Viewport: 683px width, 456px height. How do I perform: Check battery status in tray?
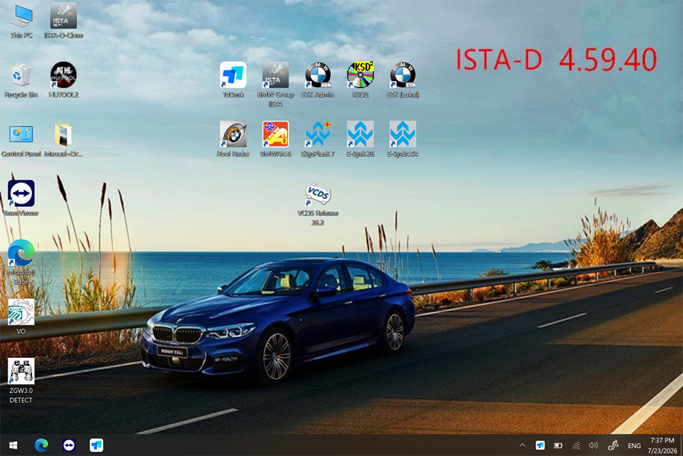558,445
